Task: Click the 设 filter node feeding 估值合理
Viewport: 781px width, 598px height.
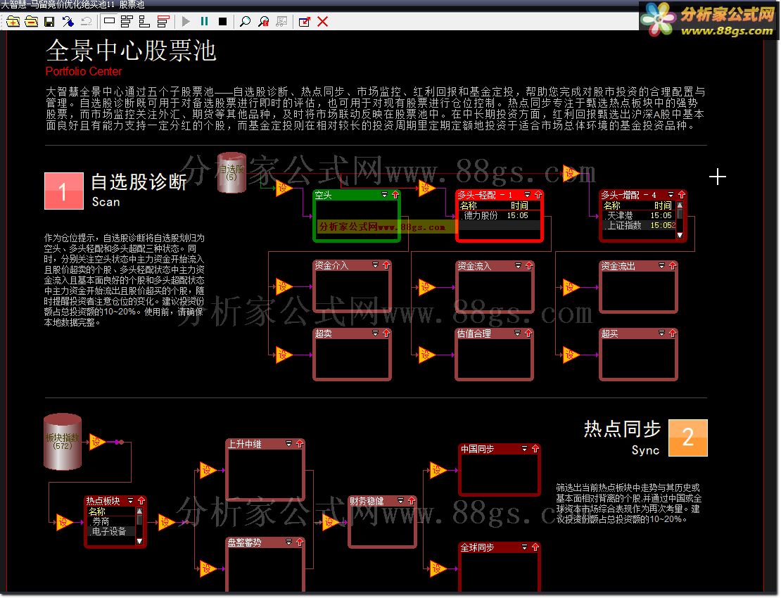Action: (426, 355)
